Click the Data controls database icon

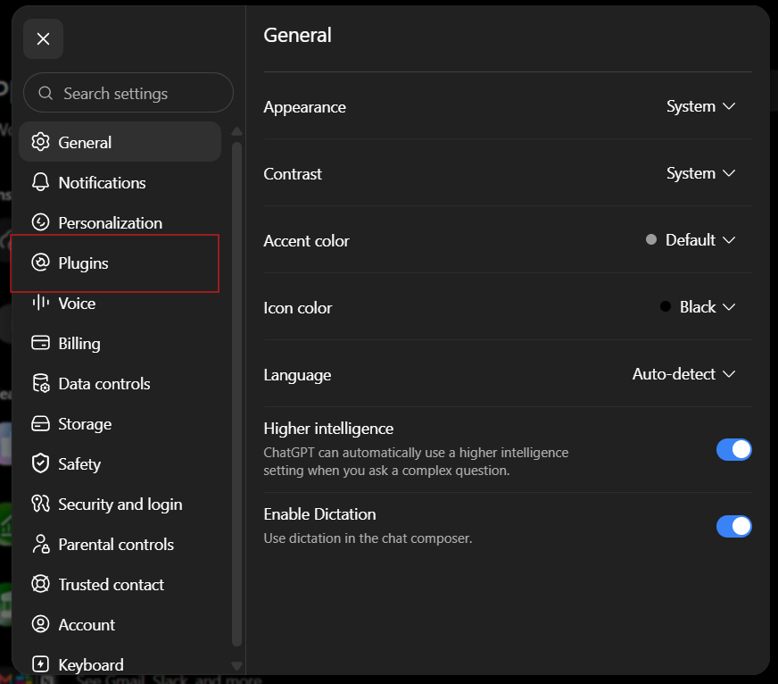pyautogui.click(x=41, y=383)
